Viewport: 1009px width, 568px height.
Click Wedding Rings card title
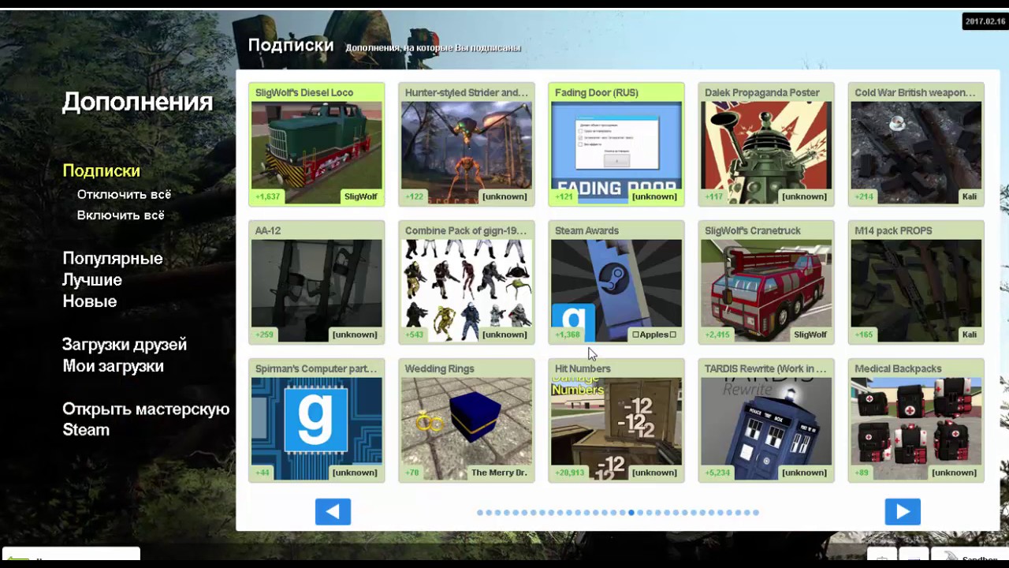439,368
